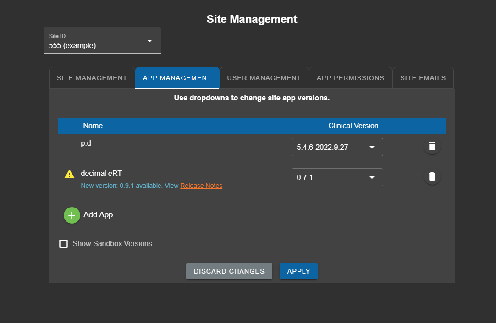Switch to the Site Emails tab
The height and width of the screenshot is (323, 496).
(423, 78)
